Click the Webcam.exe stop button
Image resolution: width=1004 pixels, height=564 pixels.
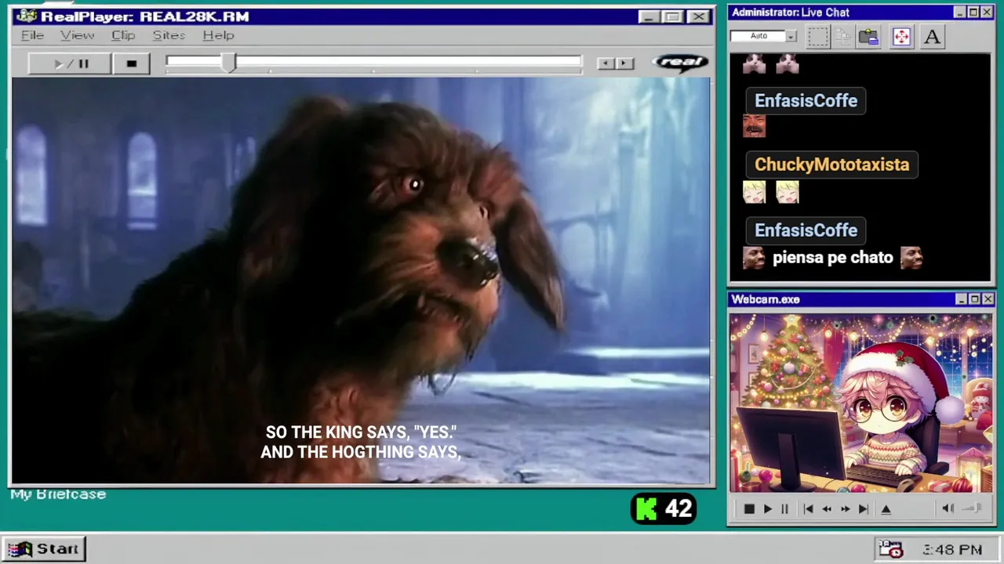[748, 509]
